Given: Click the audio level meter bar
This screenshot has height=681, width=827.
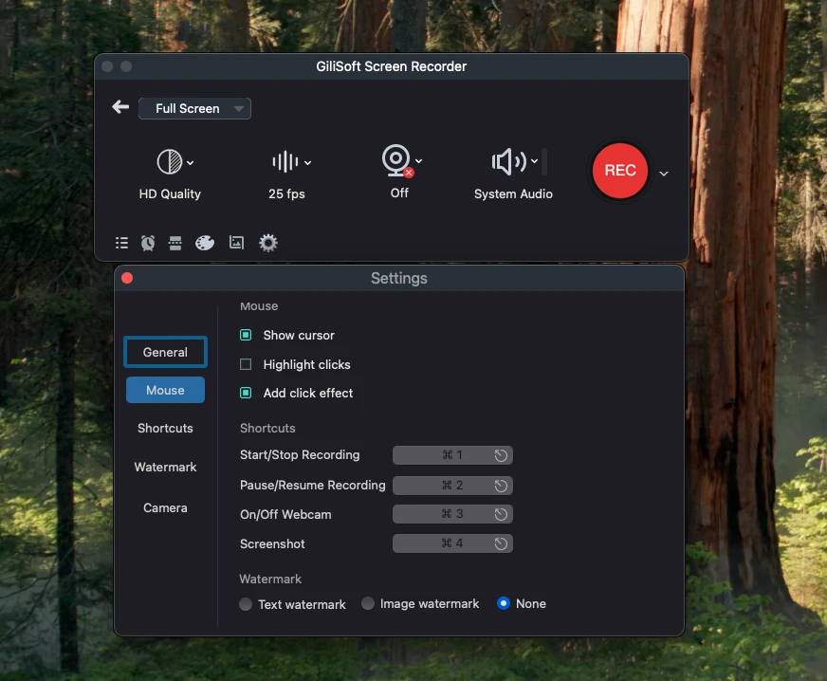Looking at the screenshot, I should tap(544, 162).
